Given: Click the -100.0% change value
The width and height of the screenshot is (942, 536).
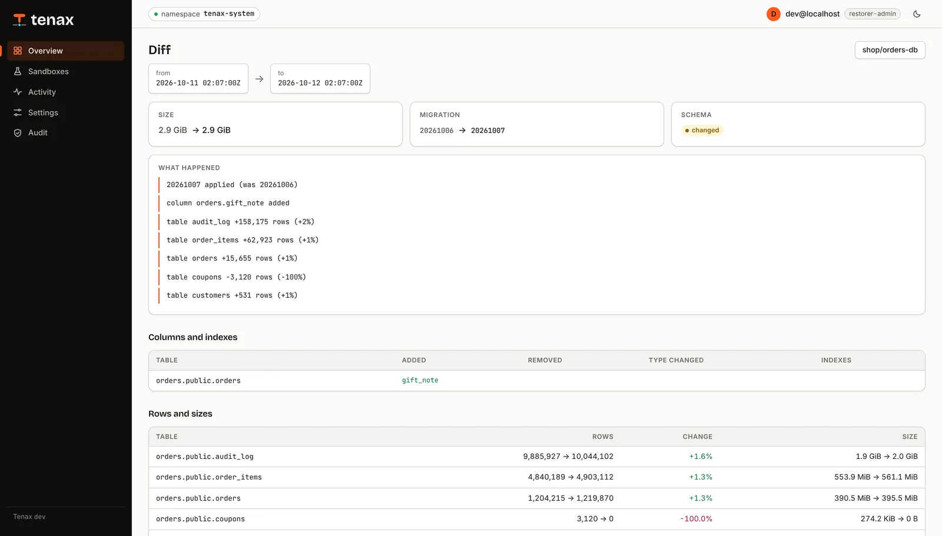Looking at the screenshot, I should tap(696, 519).
